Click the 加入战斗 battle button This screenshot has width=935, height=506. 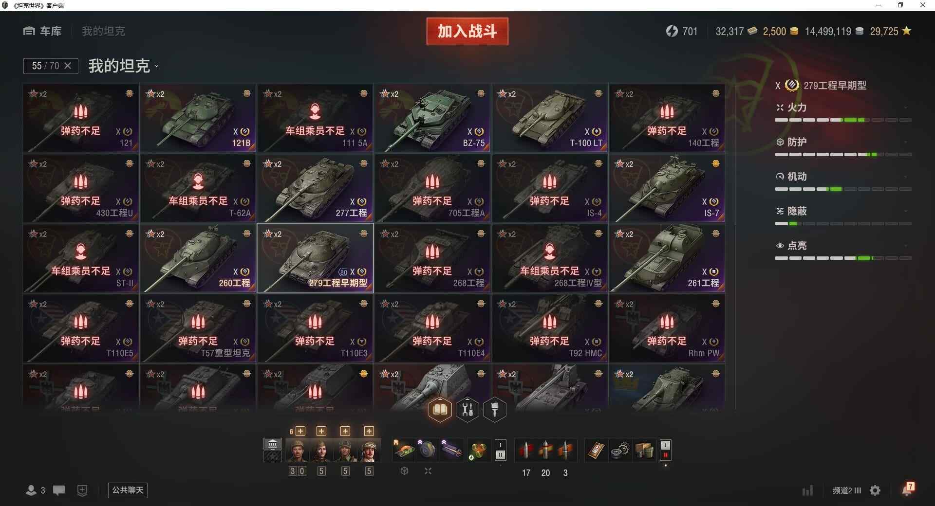click(467, 31)
